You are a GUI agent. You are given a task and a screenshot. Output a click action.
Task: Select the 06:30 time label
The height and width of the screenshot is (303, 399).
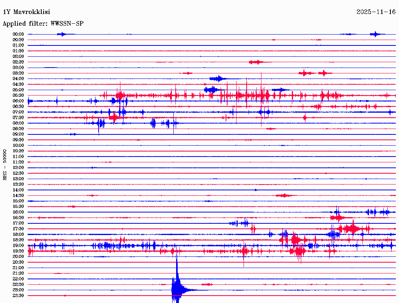click(18, 106)
